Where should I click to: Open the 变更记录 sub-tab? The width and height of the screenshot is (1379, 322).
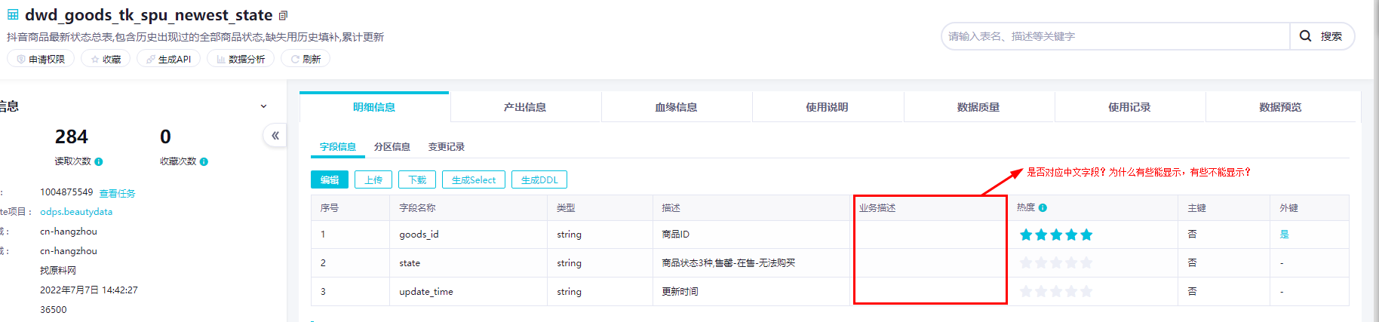[447, 147]
